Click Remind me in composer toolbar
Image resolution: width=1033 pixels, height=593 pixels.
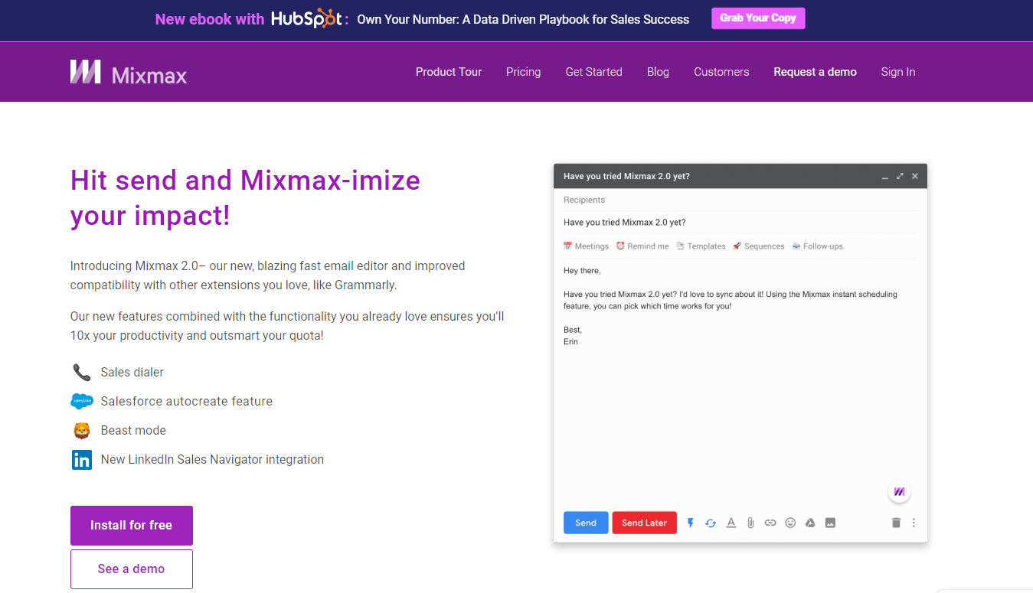642,246
